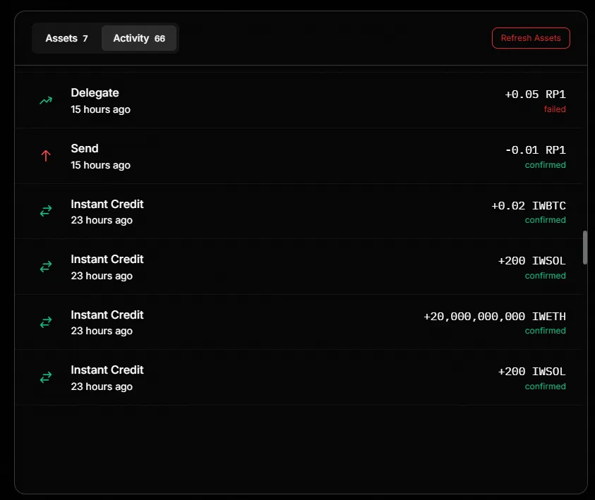This screenshot has width=595, height=500.
Task: Click swap icon beside the IWBTC Instant Credit
Action: 46,211
